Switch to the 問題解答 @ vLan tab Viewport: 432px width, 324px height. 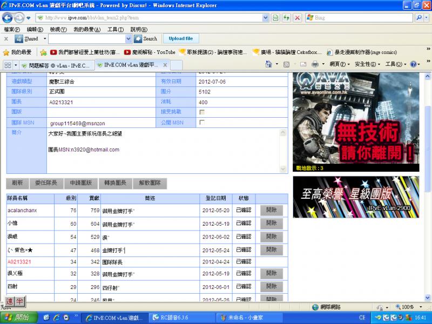coord(55,65)
